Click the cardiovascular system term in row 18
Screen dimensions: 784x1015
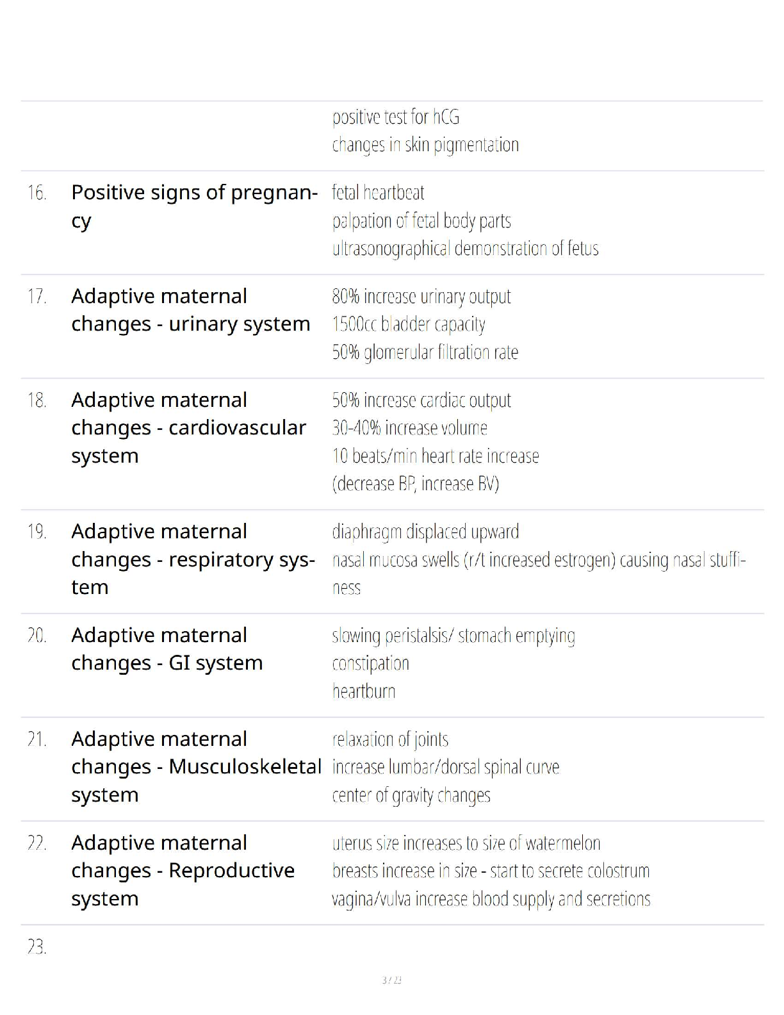tap(188, 427)
